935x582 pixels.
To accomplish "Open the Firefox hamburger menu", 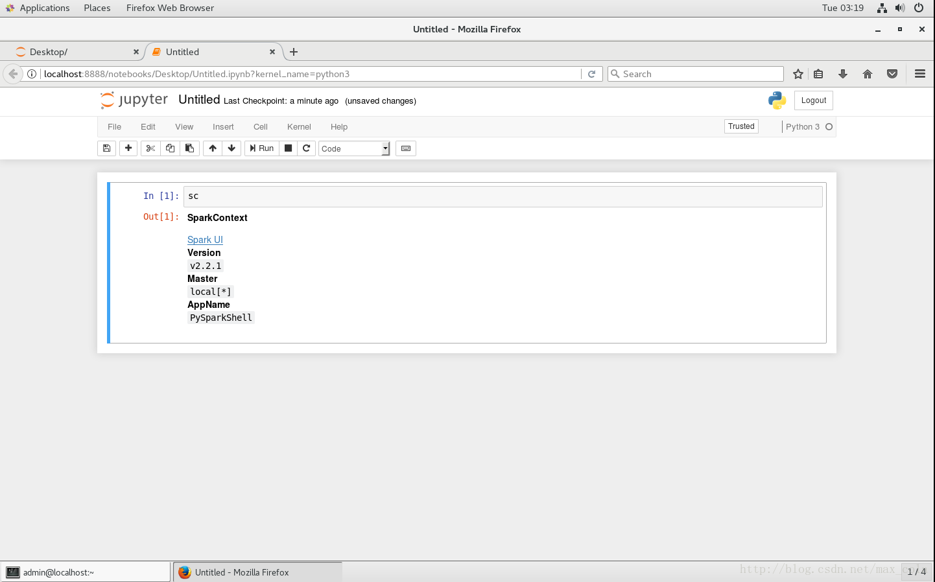I will 920,74.
